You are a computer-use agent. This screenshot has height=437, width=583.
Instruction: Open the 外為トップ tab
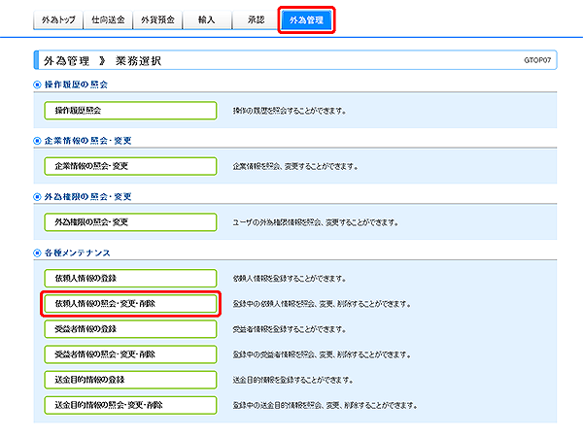[57, 19]
